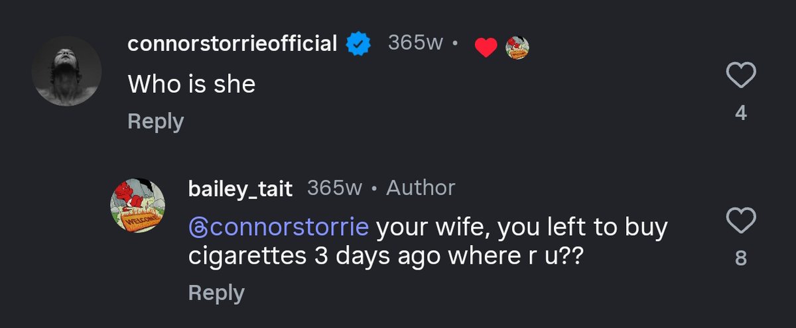Open the connorstorrieofficial username link

(232, 44)
